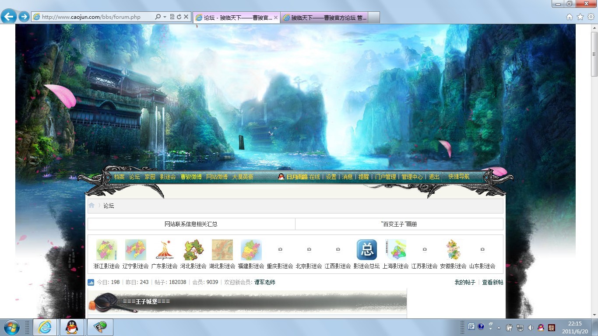Click the home icon in forum breadcrumb
Screen dimensions: 598x336
click(91, 206)
